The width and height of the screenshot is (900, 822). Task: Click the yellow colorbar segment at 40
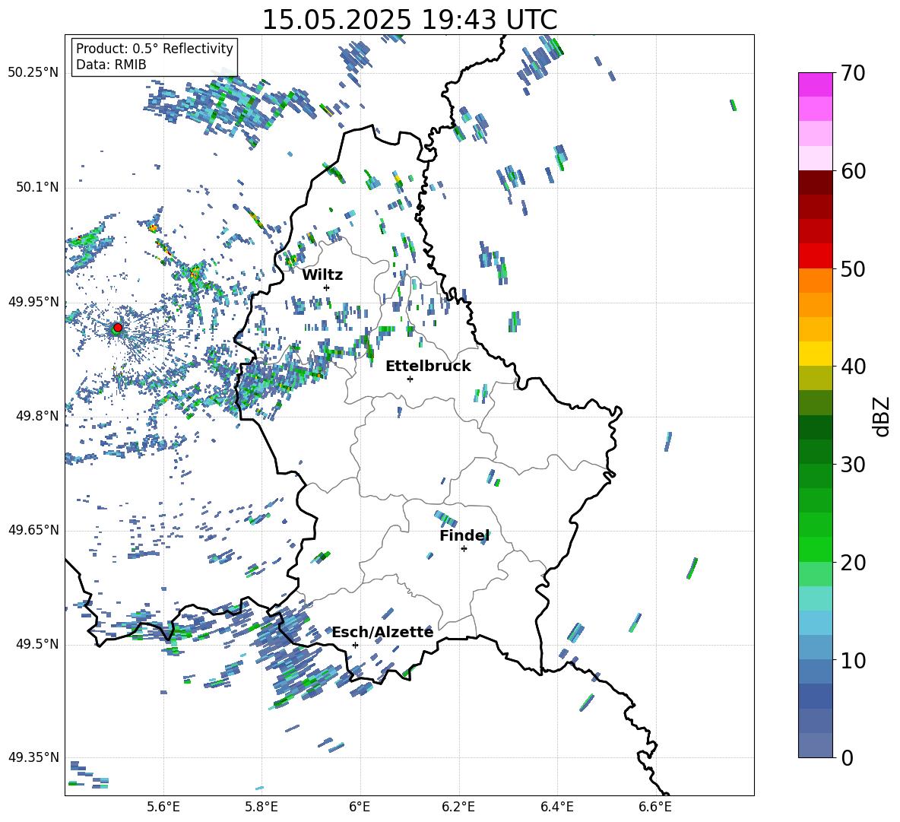pos(815,354)
